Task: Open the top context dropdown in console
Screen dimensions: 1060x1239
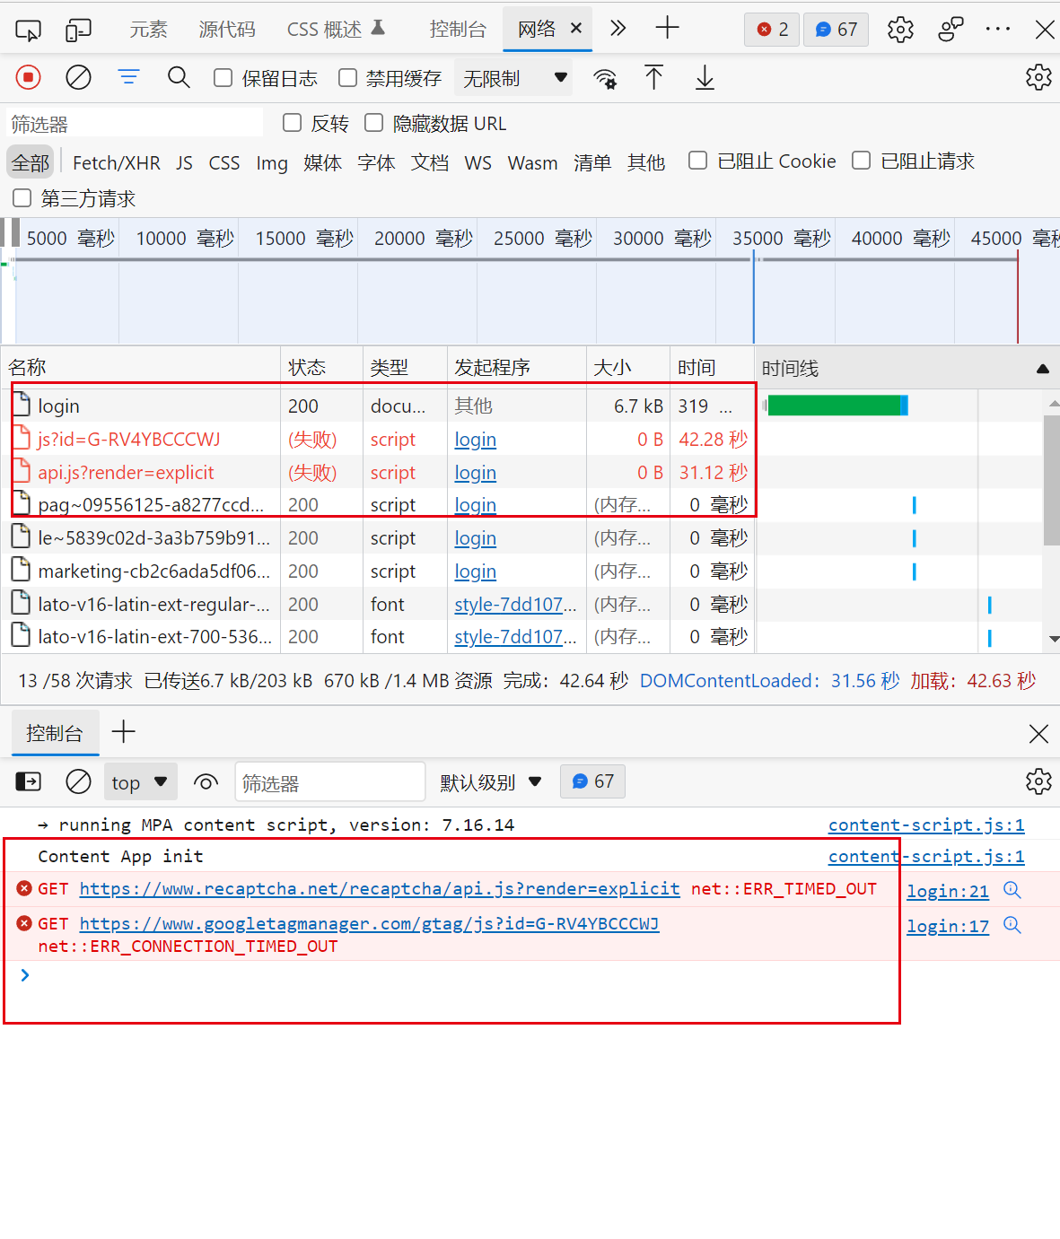Action: pos(140,782)
